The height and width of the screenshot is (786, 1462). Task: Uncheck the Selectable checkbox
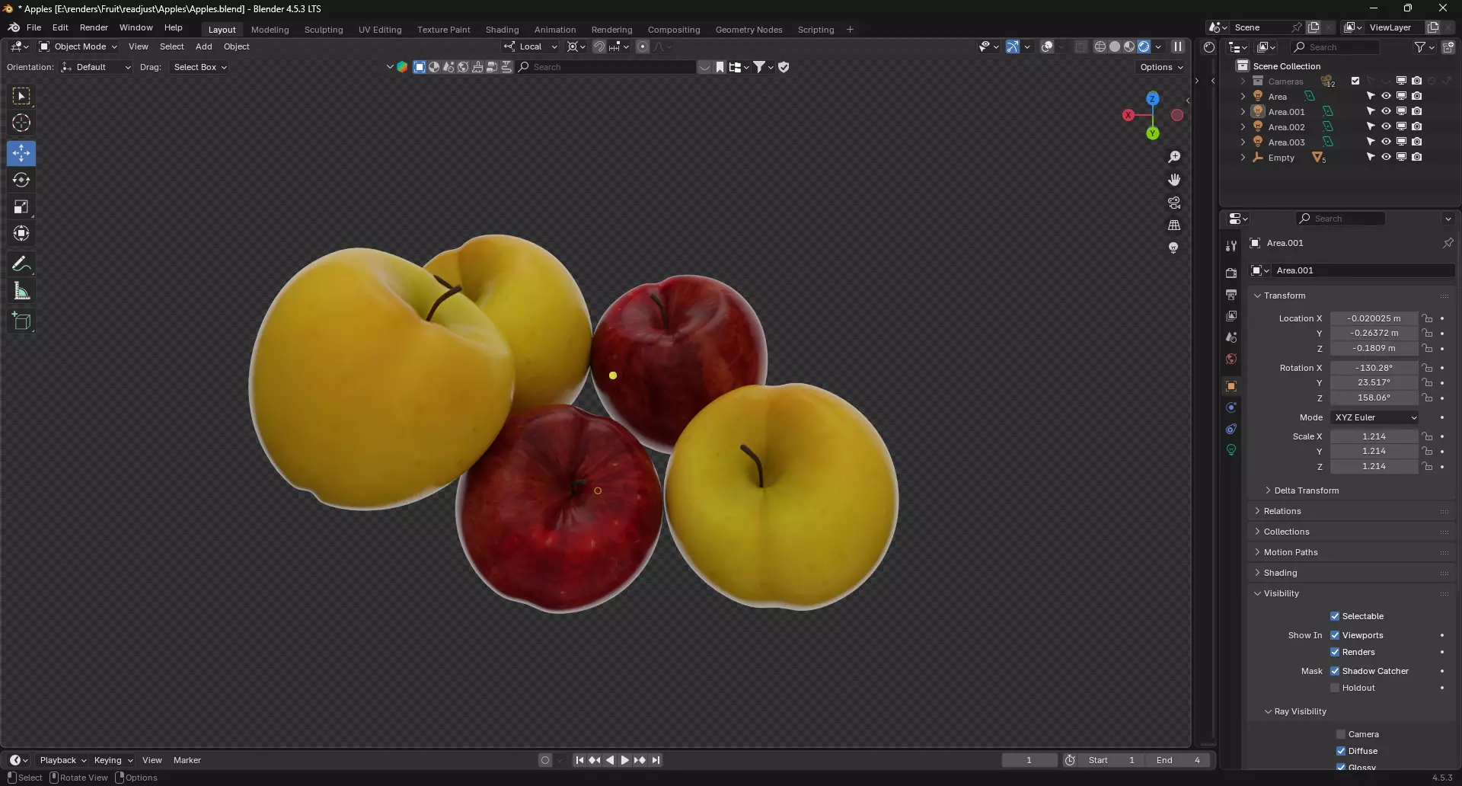pyautogui.click(x=1335, y=616)
